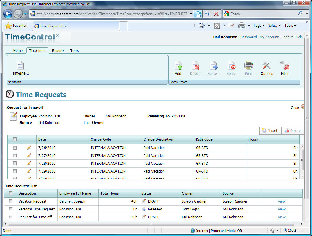The width and height of the screenshot is (312, 236).
Task: Open the Options tools icon
Action: click(x=267, y=66)
